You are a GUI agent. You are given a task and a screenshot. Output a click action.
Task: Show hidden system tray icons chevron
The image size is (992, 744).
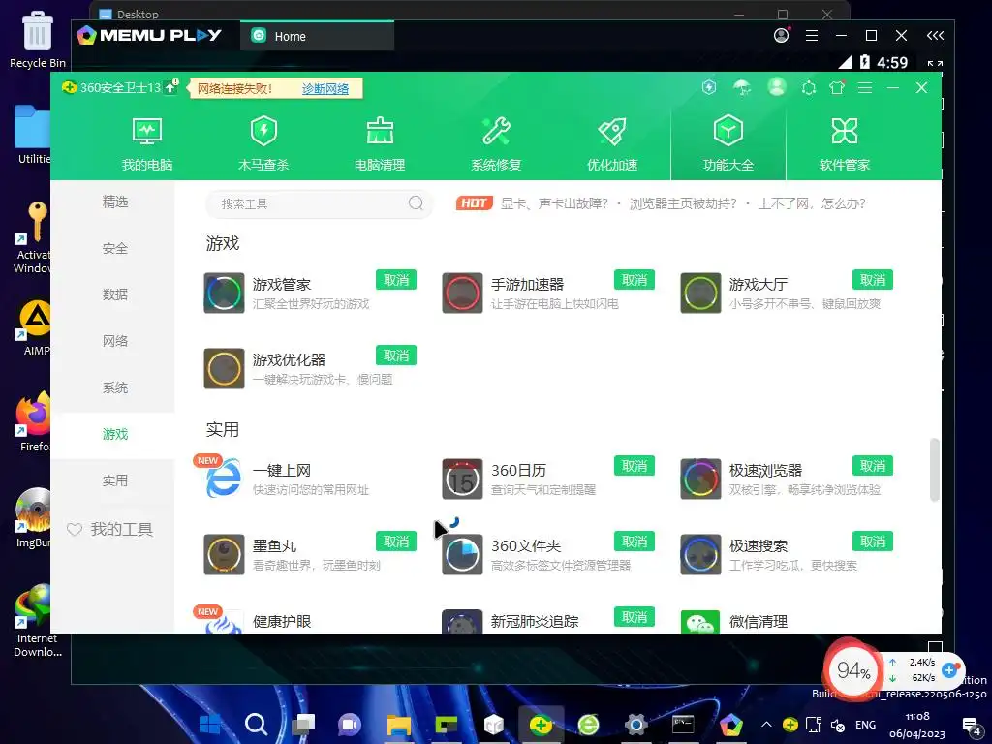[x=766, y=725]
